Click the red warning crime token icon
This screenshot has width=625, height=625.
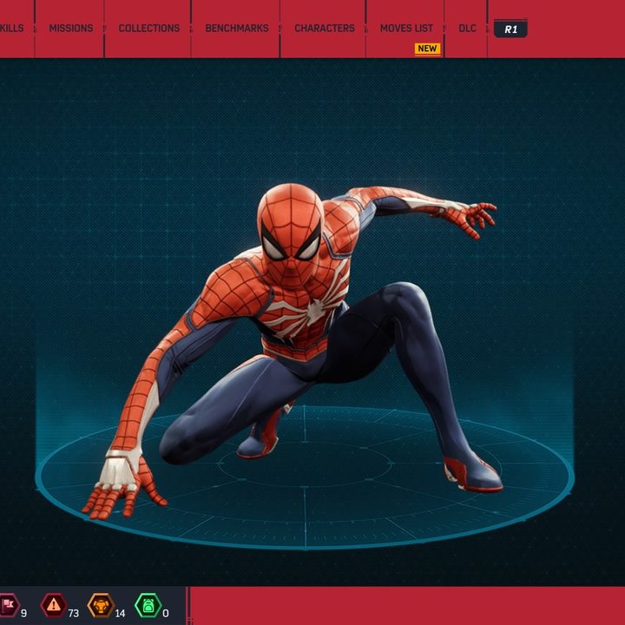tap(54, 605)
